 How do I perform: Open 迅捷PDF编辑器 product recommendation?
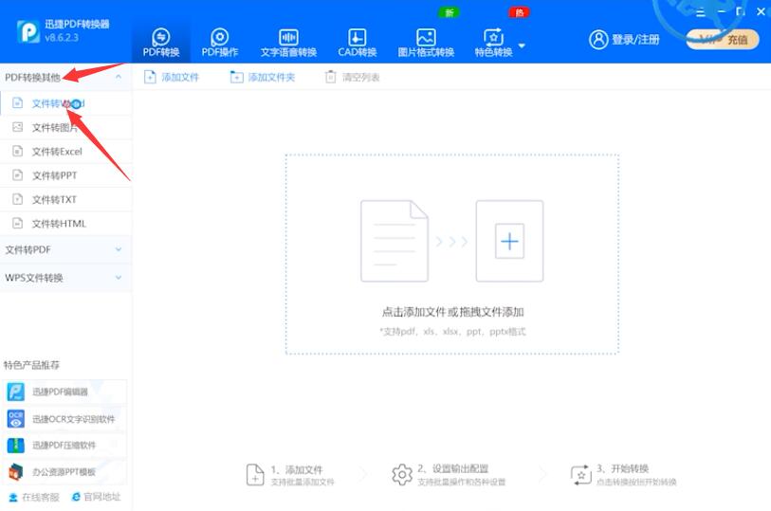point(64,392)
